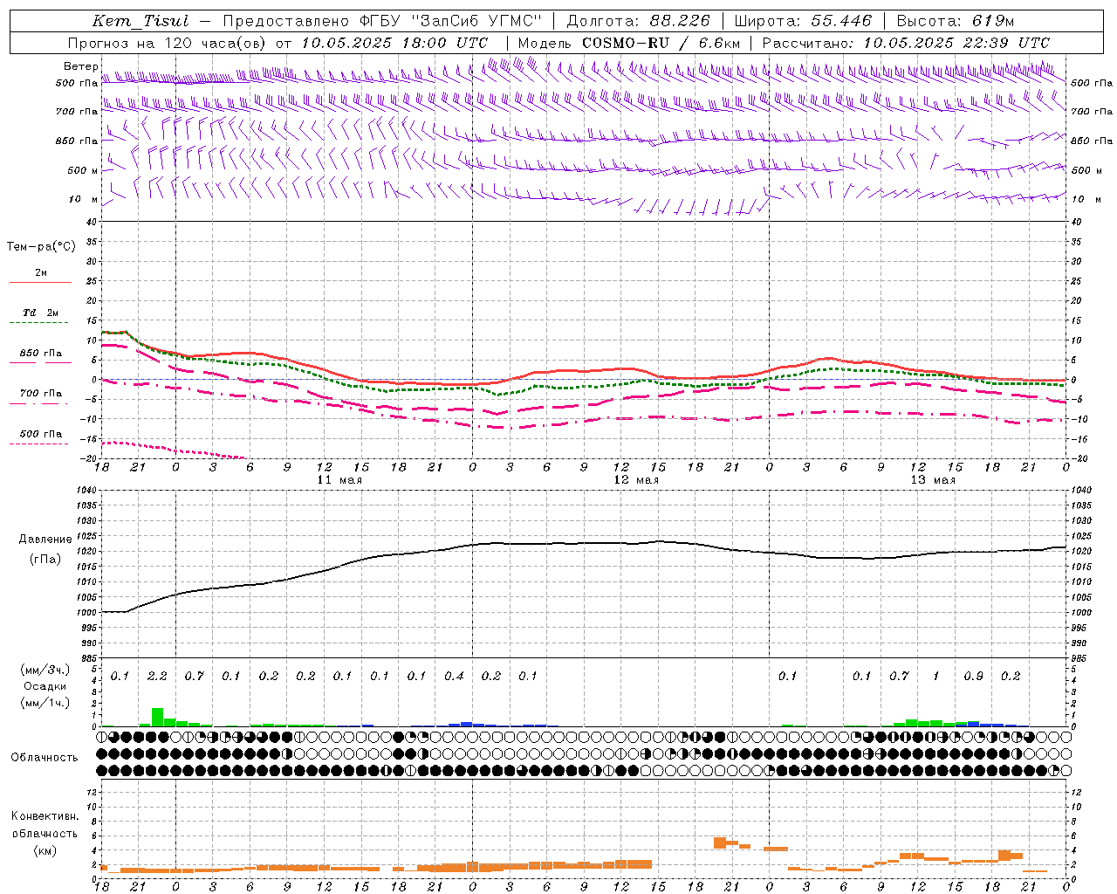Click the 'Модель COSMO-RU / 6.6км' label

pyautogui.click(x=629, y=43)
